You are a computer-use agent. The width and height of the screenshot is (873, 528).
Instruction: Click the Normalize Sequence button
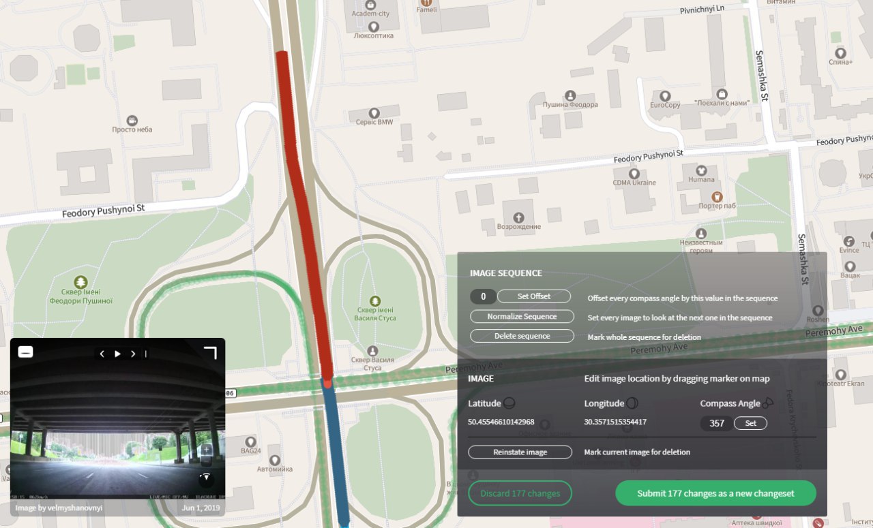pos(522,316)
